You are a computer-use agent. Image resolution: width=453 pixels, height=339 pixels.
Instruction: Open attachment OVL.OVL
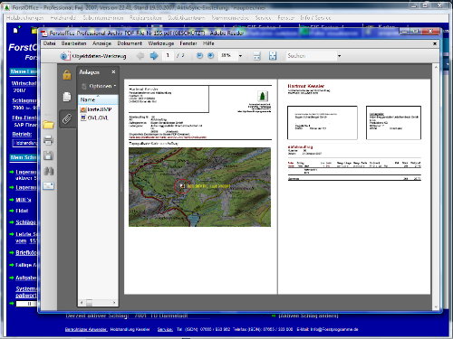point(94,118)
